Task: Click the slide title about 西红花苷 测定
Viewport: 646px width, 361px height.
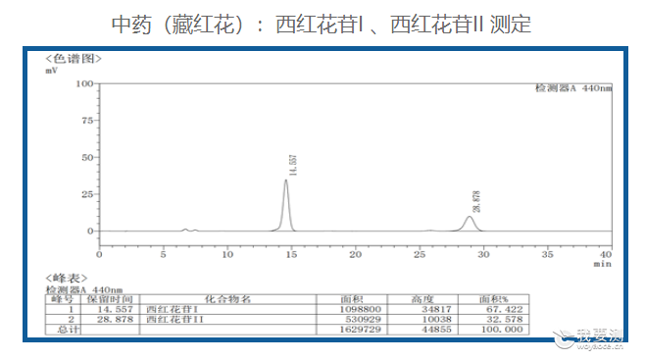Action: pyautogui.click(x=321, y=25)
